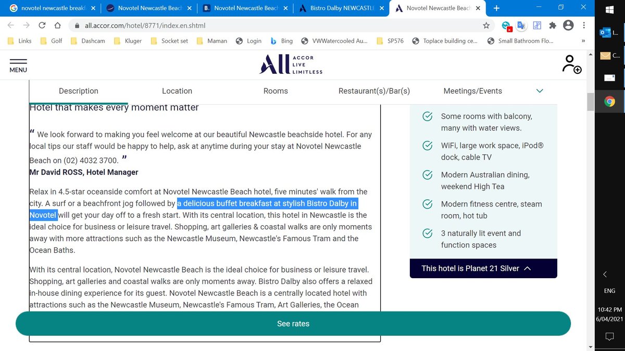
Task: Go forward to the next page
Action: click(x=27, y=25)
